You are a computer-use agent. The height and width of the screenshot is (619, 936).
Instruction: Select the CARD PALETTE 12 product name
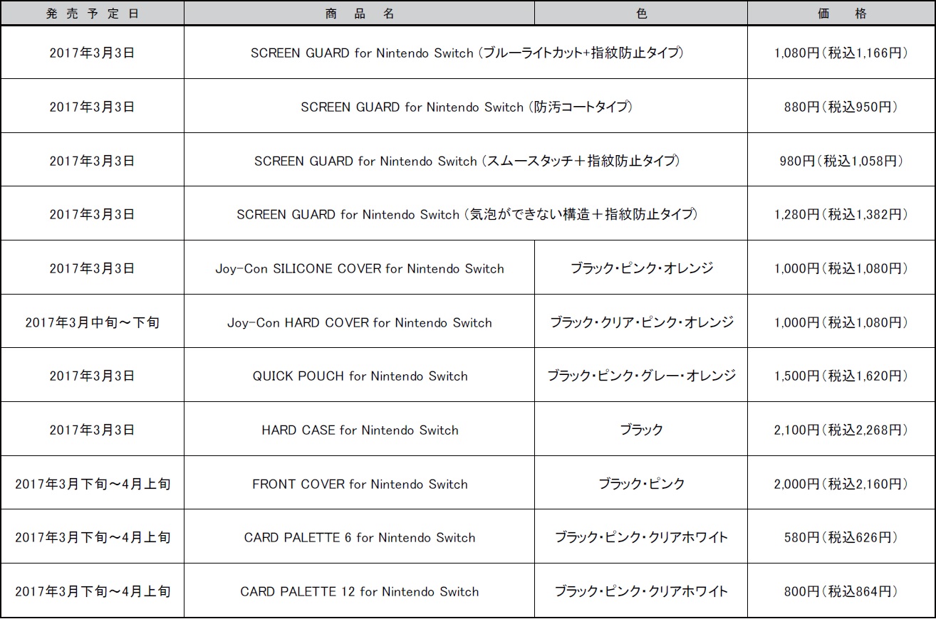359,591
